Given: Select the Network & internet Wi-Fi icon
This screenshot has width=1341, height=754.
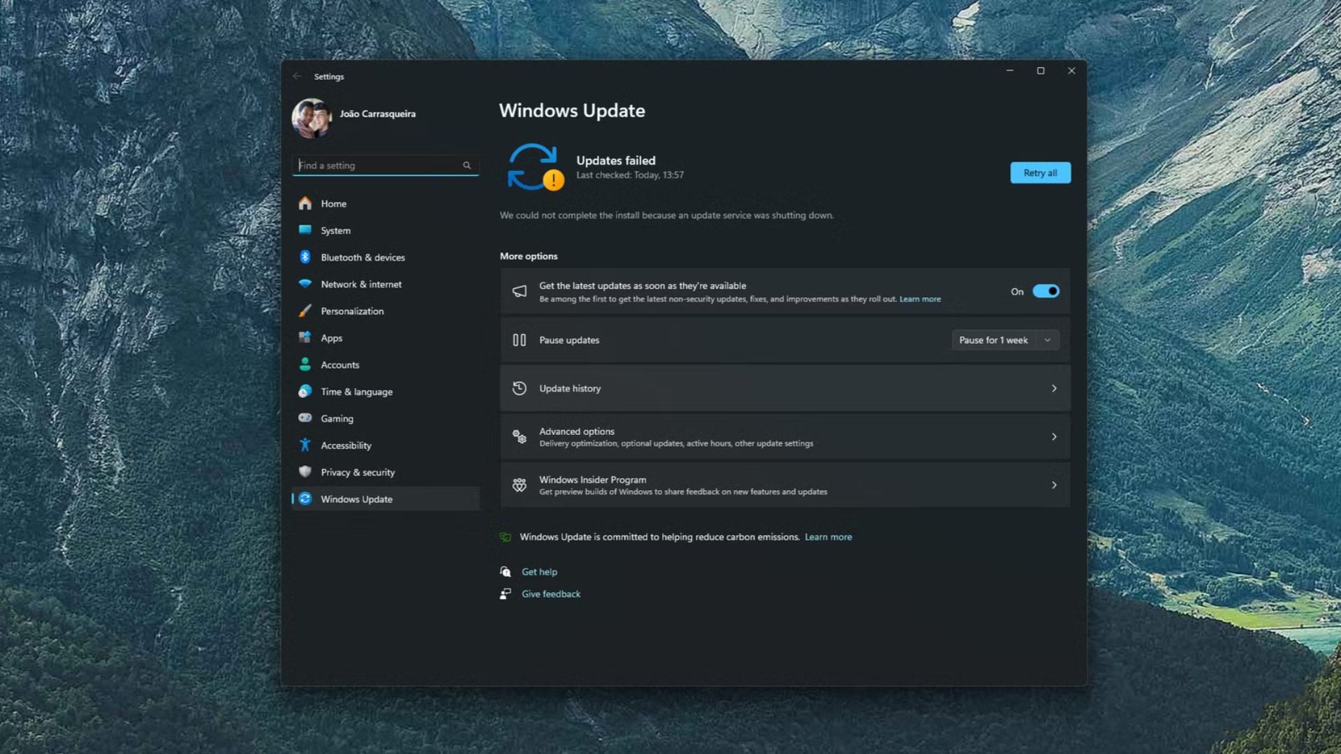Looking at the screenshot, I should pos(305,283).
